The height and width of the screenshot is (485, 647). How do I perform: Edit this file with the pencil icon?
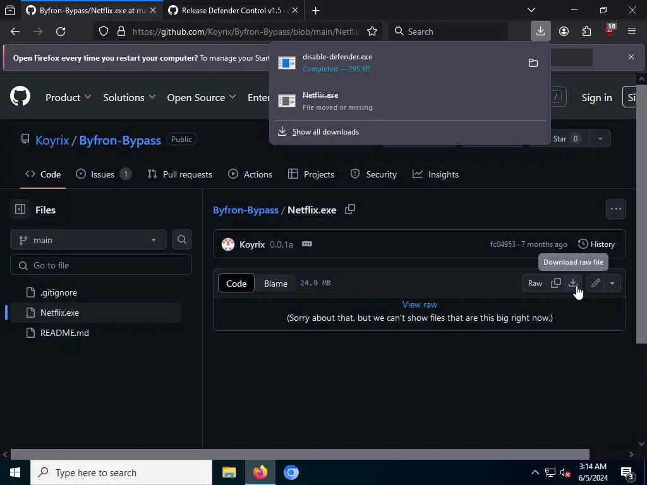coord(595,283)
